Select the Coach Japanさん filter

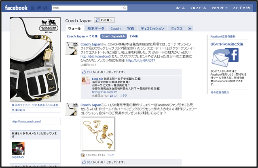113,36
